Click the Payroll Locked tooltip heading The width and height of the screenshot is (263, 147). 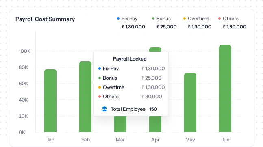(130, 59)
